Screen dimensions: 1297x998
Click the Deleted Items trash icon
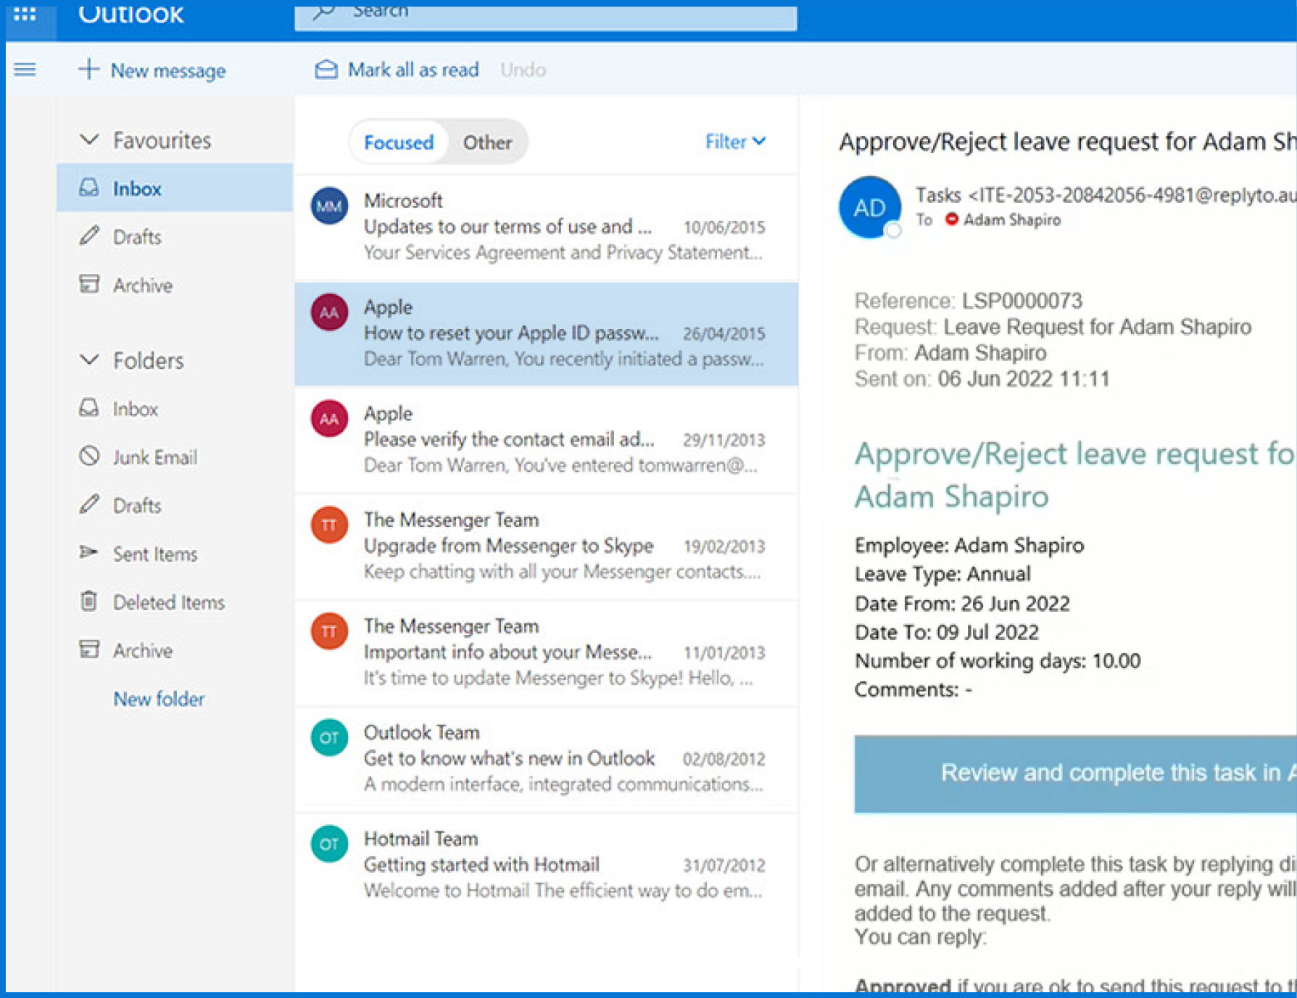point(89,601)
